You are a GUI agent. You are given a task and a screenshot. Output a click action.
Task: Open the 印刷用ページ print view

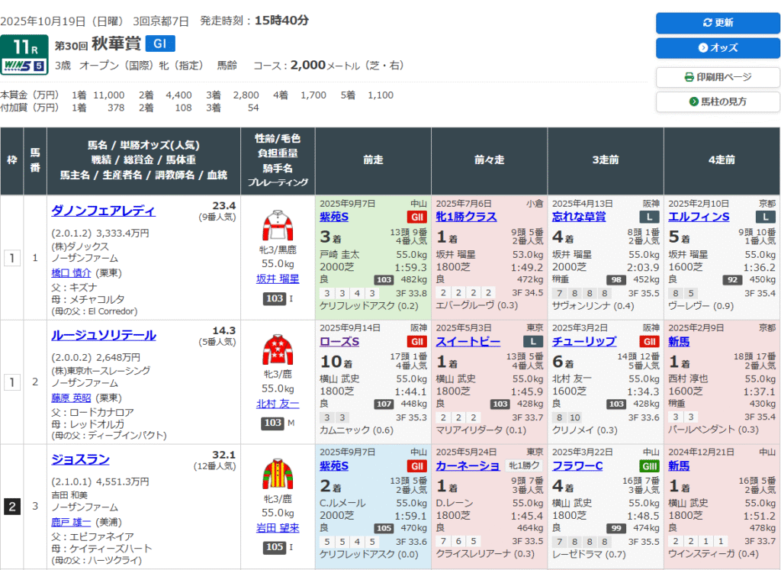(x=718, y=77)
